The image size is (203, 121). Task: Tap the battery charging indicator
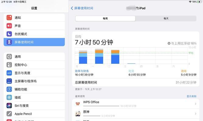pos(199,2)
